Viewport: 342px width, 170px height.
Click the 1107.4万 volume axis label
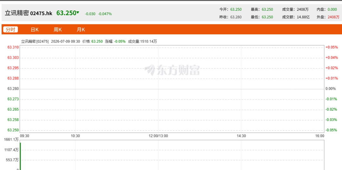(11, 150)
